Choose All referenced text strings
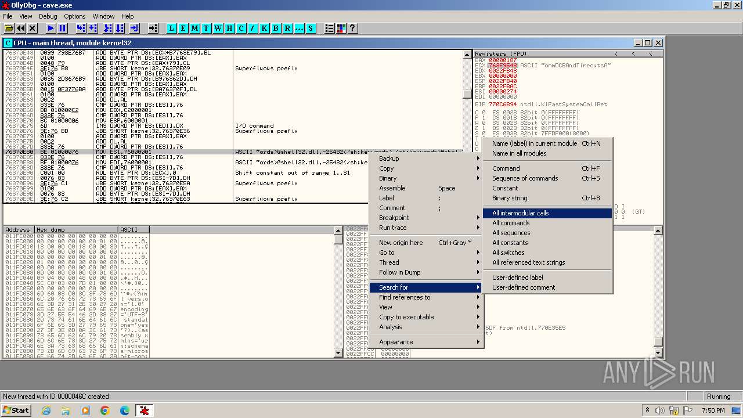Viewport: 743px width, 418px height. [547, 262]
